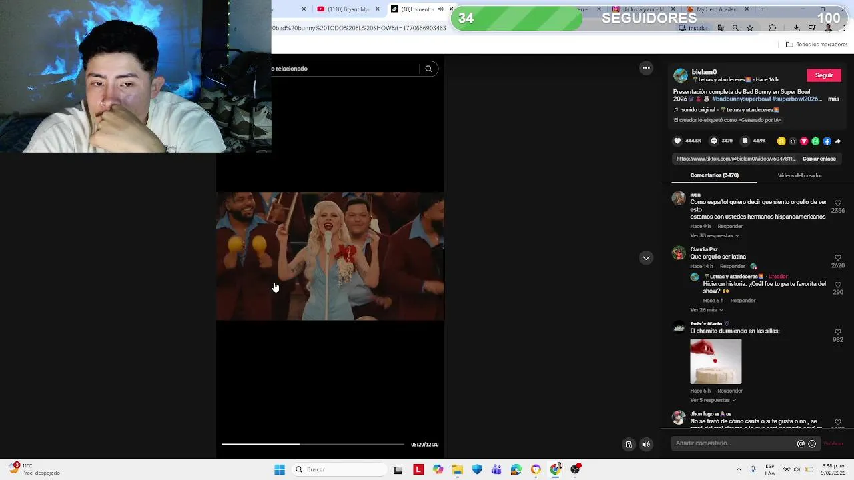Click the search magnifier icon
Screen dimensions: 854x480
pyautogui.click(x=428, y=69)
